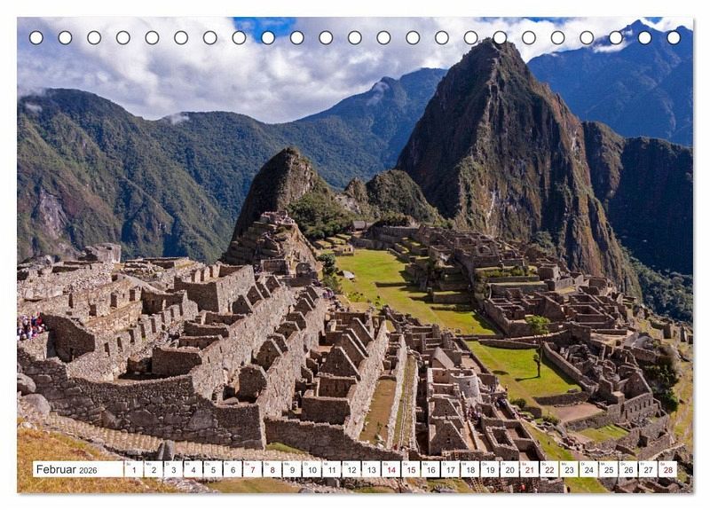The image size is (710, 510).
Task: Select day 25 in the calendar strip
Action: click(x=609, y=469)
